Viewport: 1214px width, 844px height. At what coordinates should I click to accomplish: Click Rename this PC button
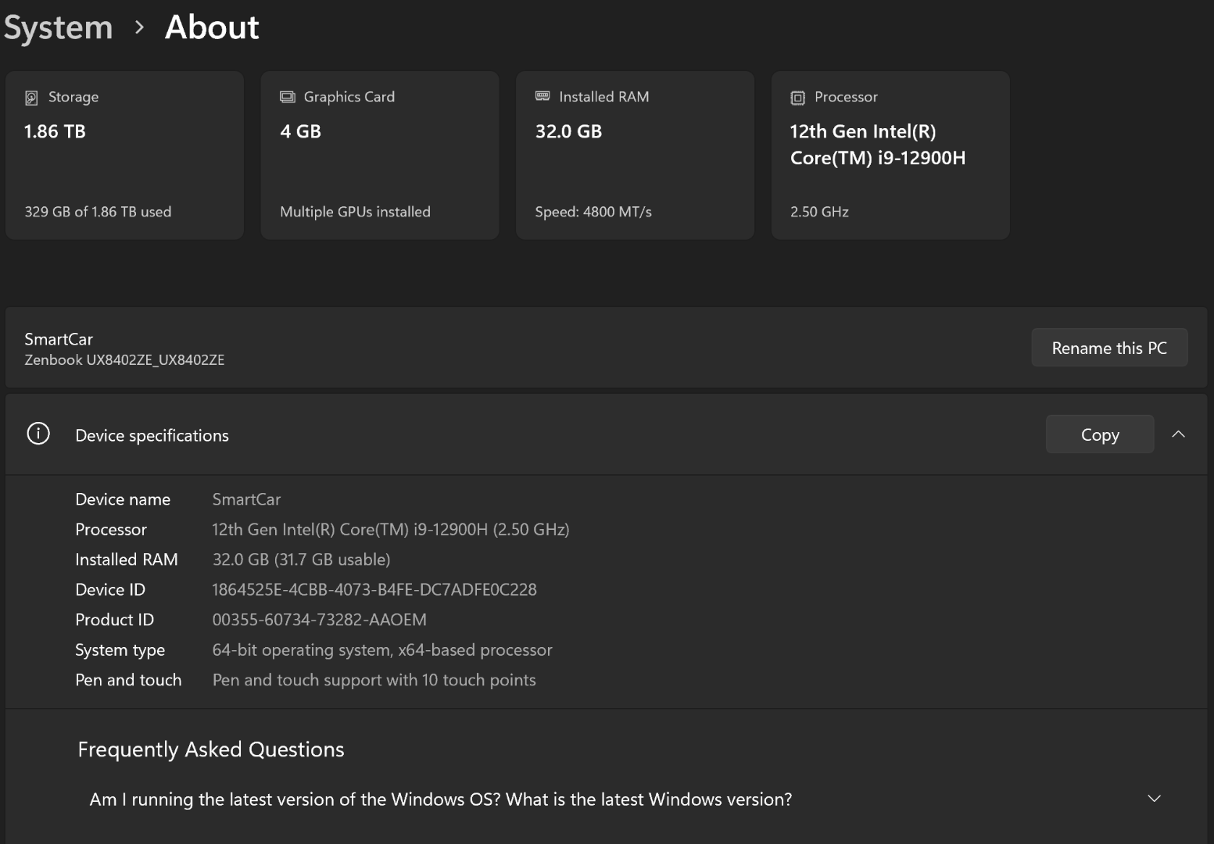click(1109, 348)
